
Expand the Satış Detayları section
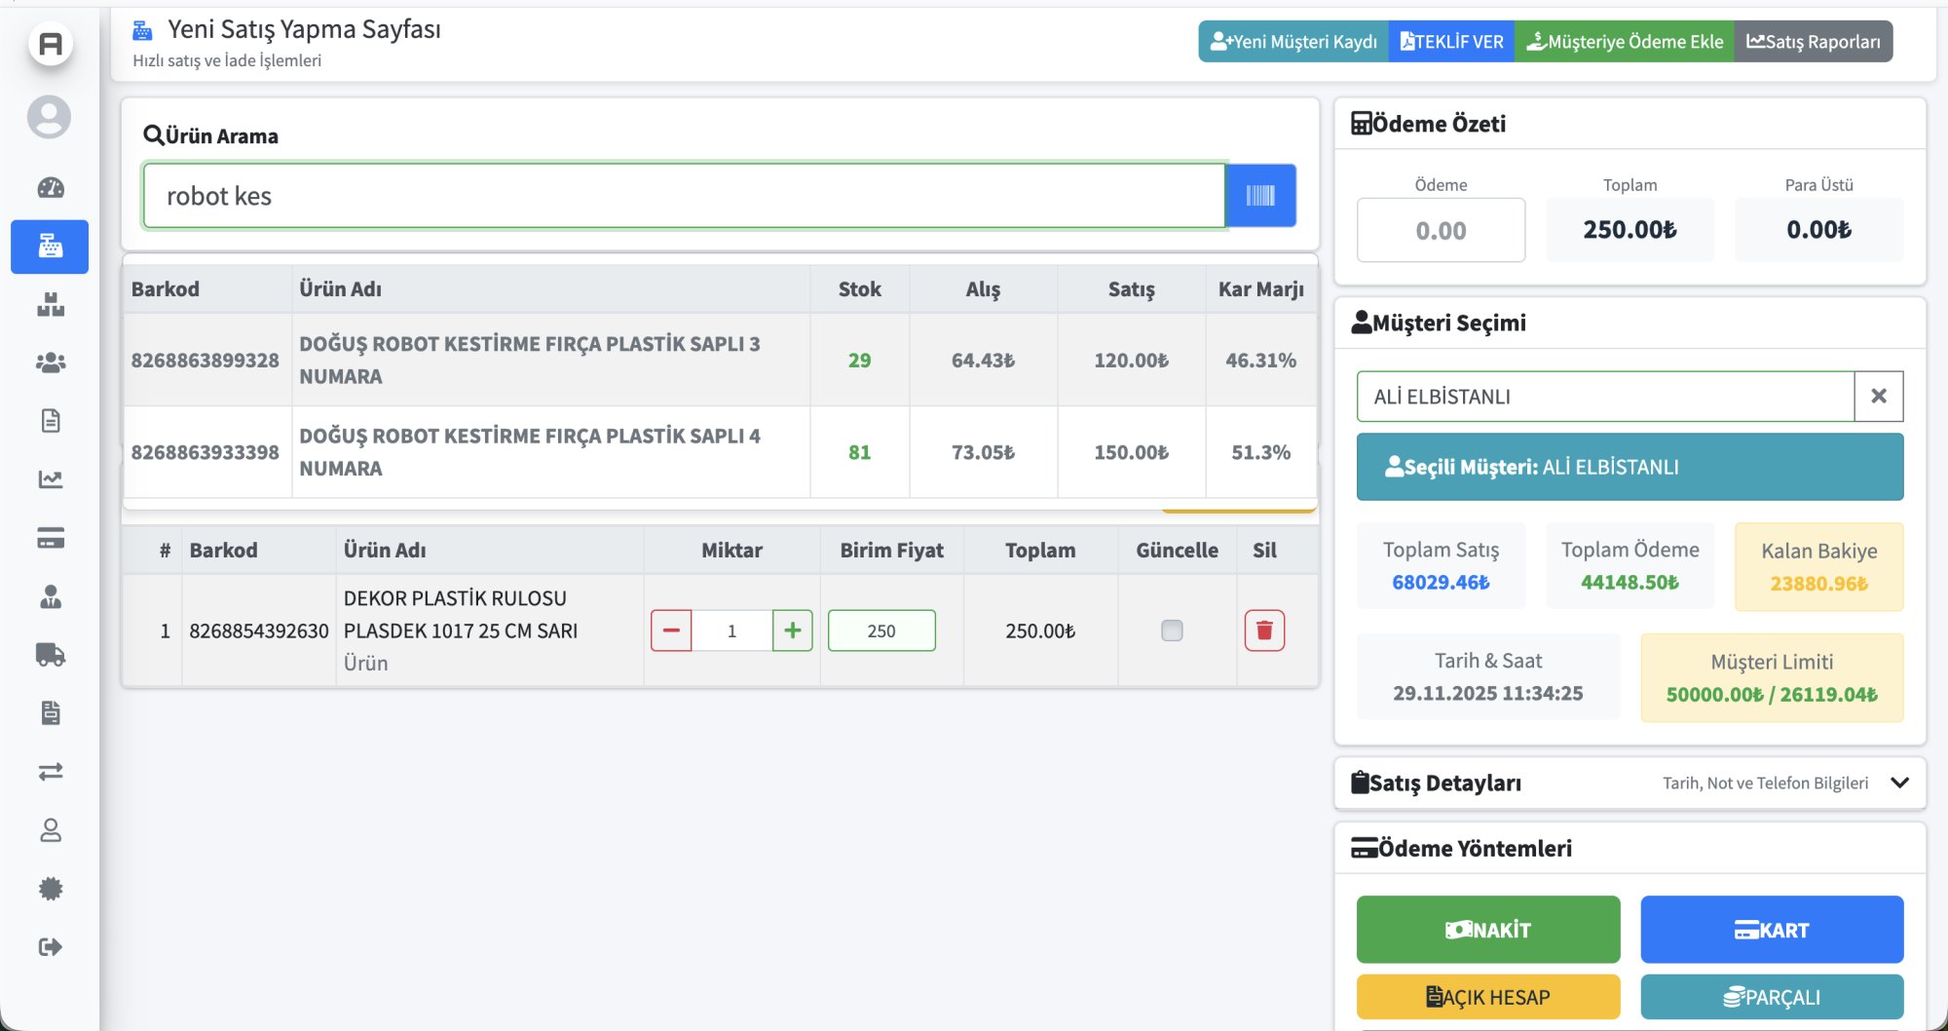(1899, 783)
